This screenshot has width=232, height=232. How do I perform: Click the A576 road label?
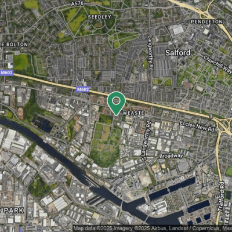[77, 3]
